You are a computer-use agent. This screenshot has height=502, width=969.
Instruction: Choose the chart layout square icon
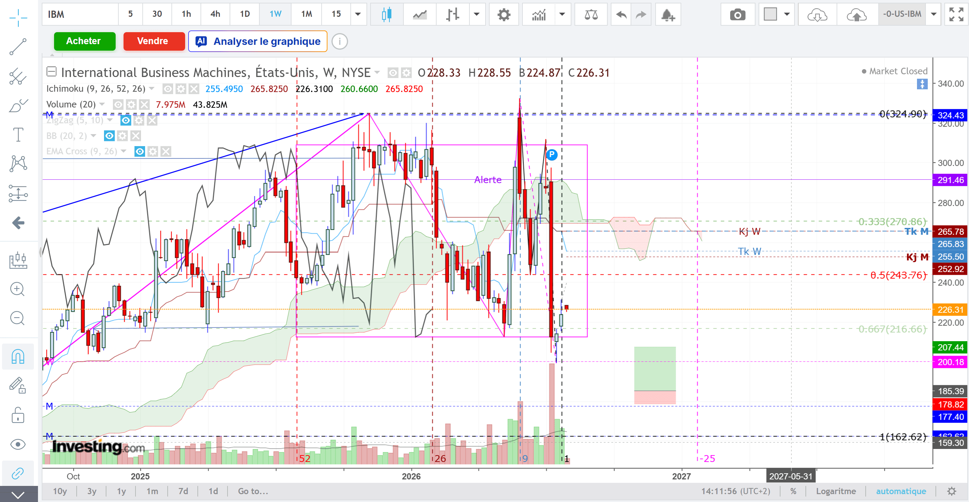point(770,14)
